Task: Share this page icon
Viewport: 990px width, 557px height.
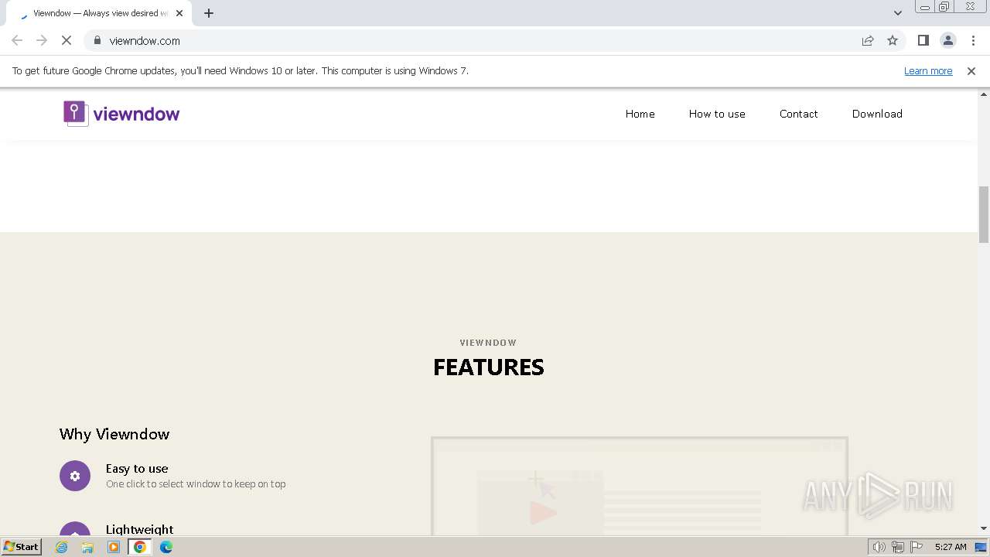Action: [868, 40]
